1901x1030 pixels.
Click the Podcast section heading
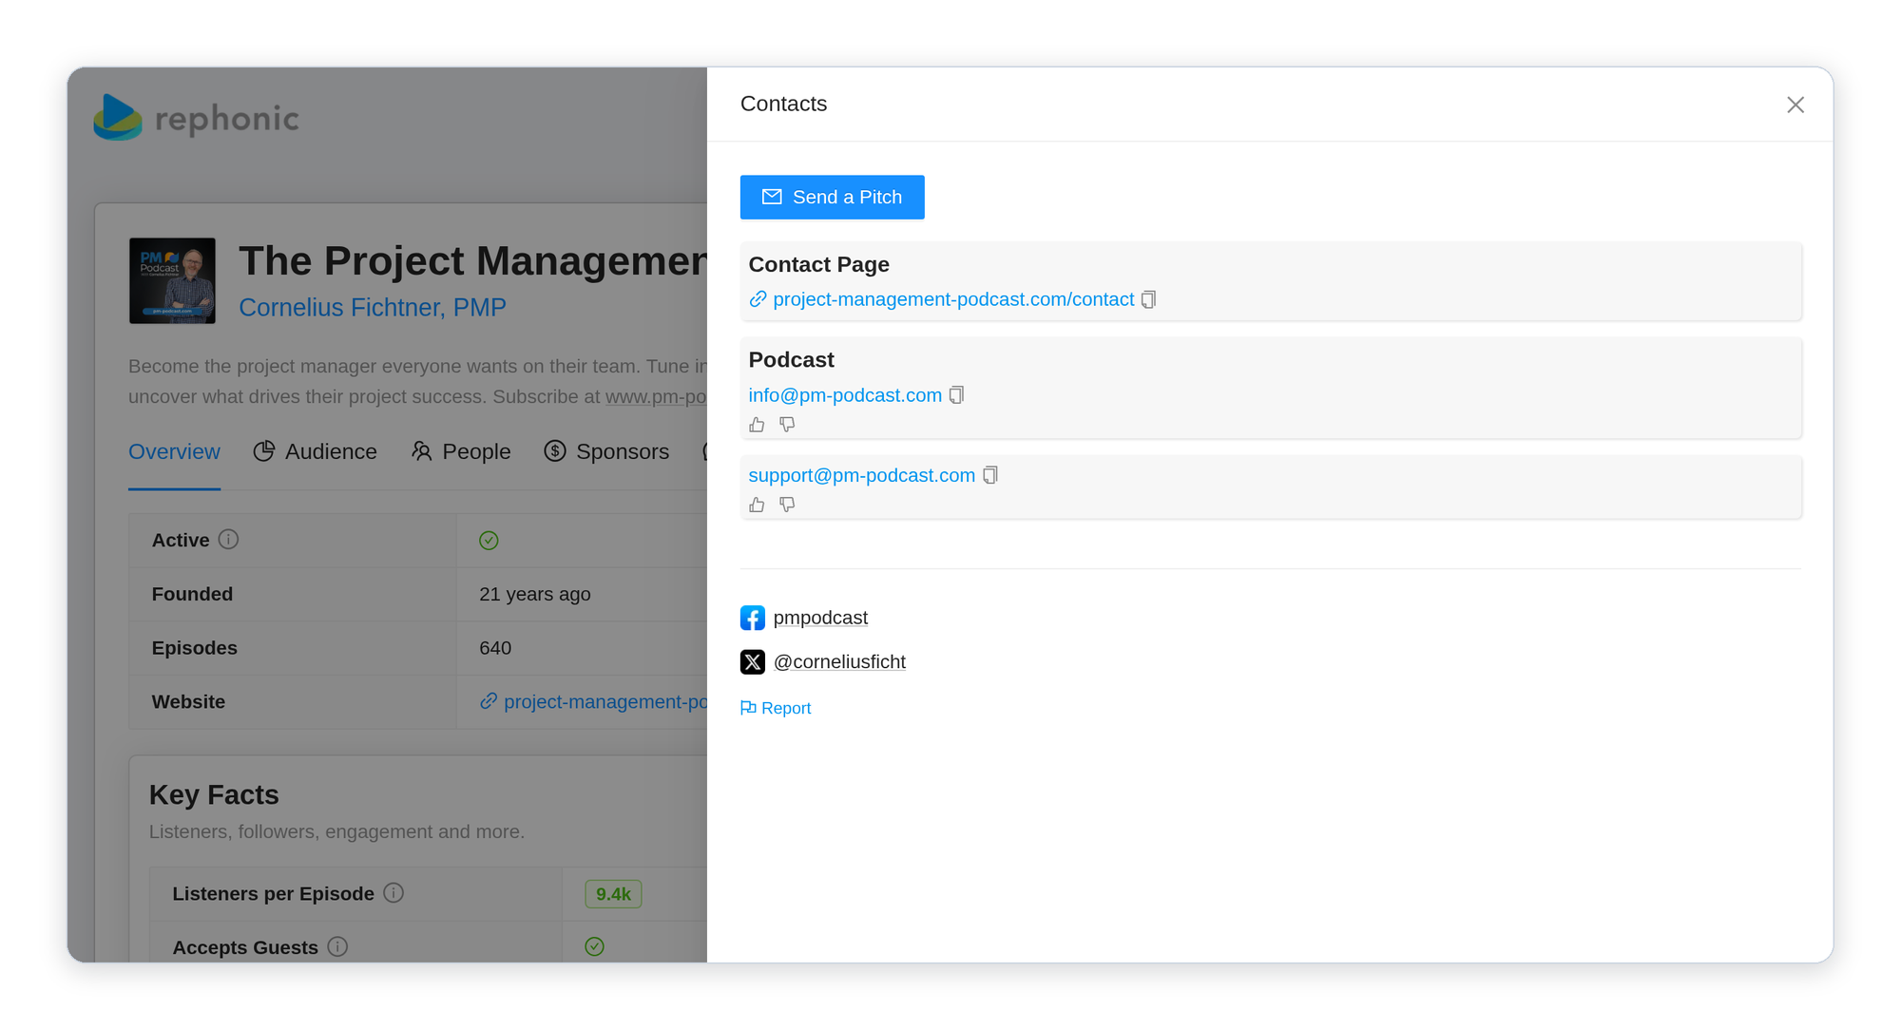pos(791,360)
